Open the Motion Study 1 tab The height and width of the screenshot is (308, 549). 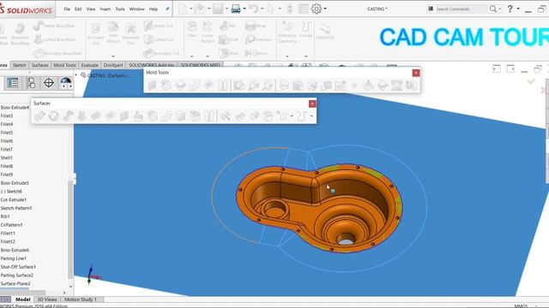point(80,299)
